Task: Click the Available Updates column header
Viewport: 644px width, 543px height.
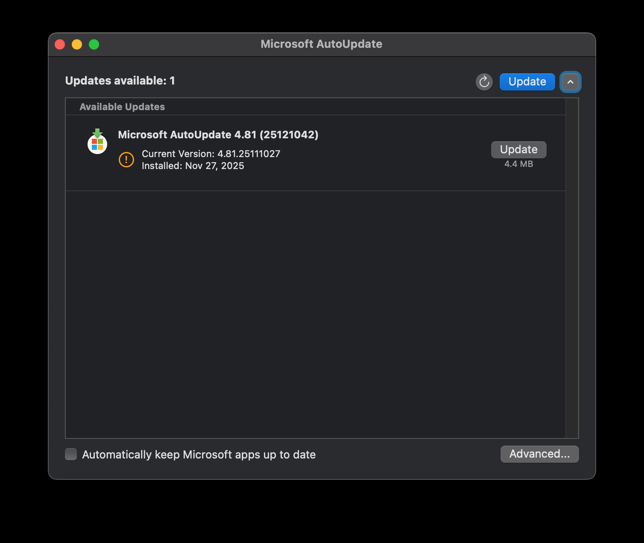Action: coord(122,107)
